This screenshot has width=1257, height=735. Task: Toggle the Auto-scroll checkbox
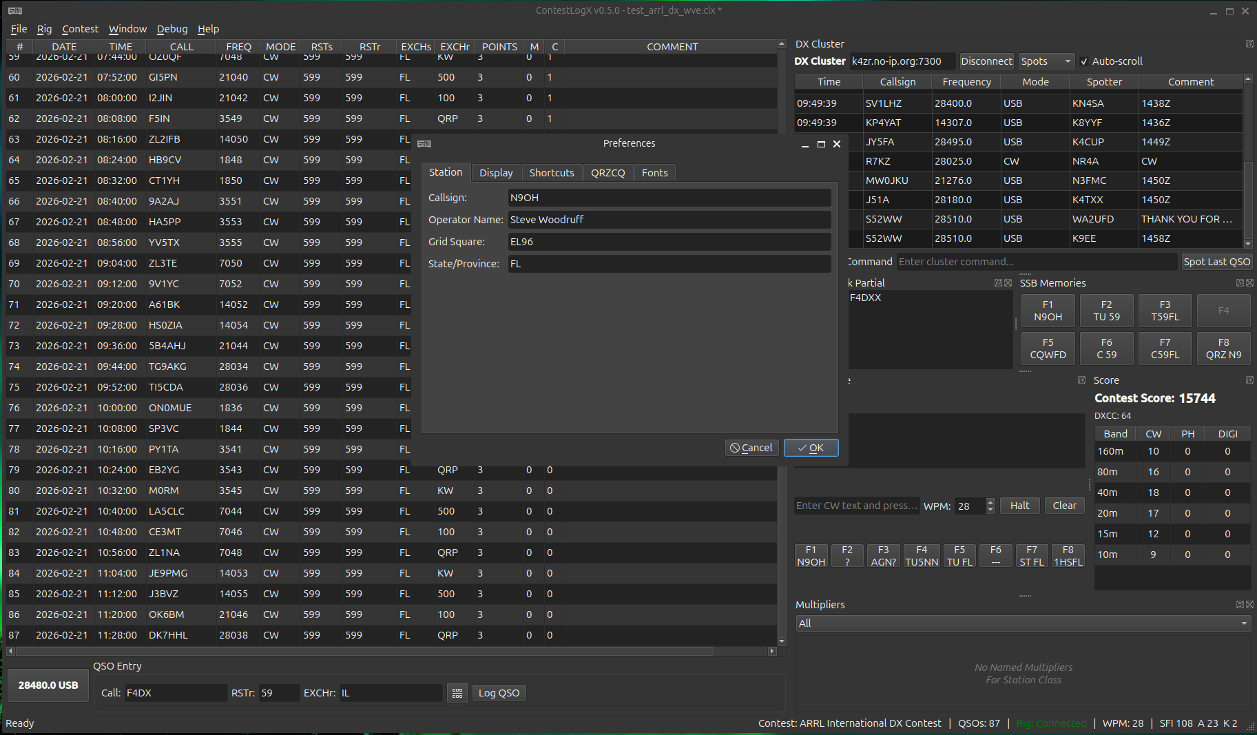tap(1083, 61)
